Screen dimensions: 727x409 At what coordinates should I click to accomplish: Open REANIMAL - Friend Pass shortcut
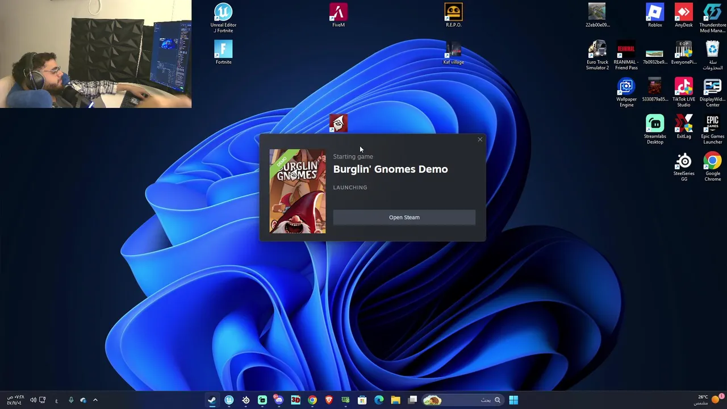626,55
